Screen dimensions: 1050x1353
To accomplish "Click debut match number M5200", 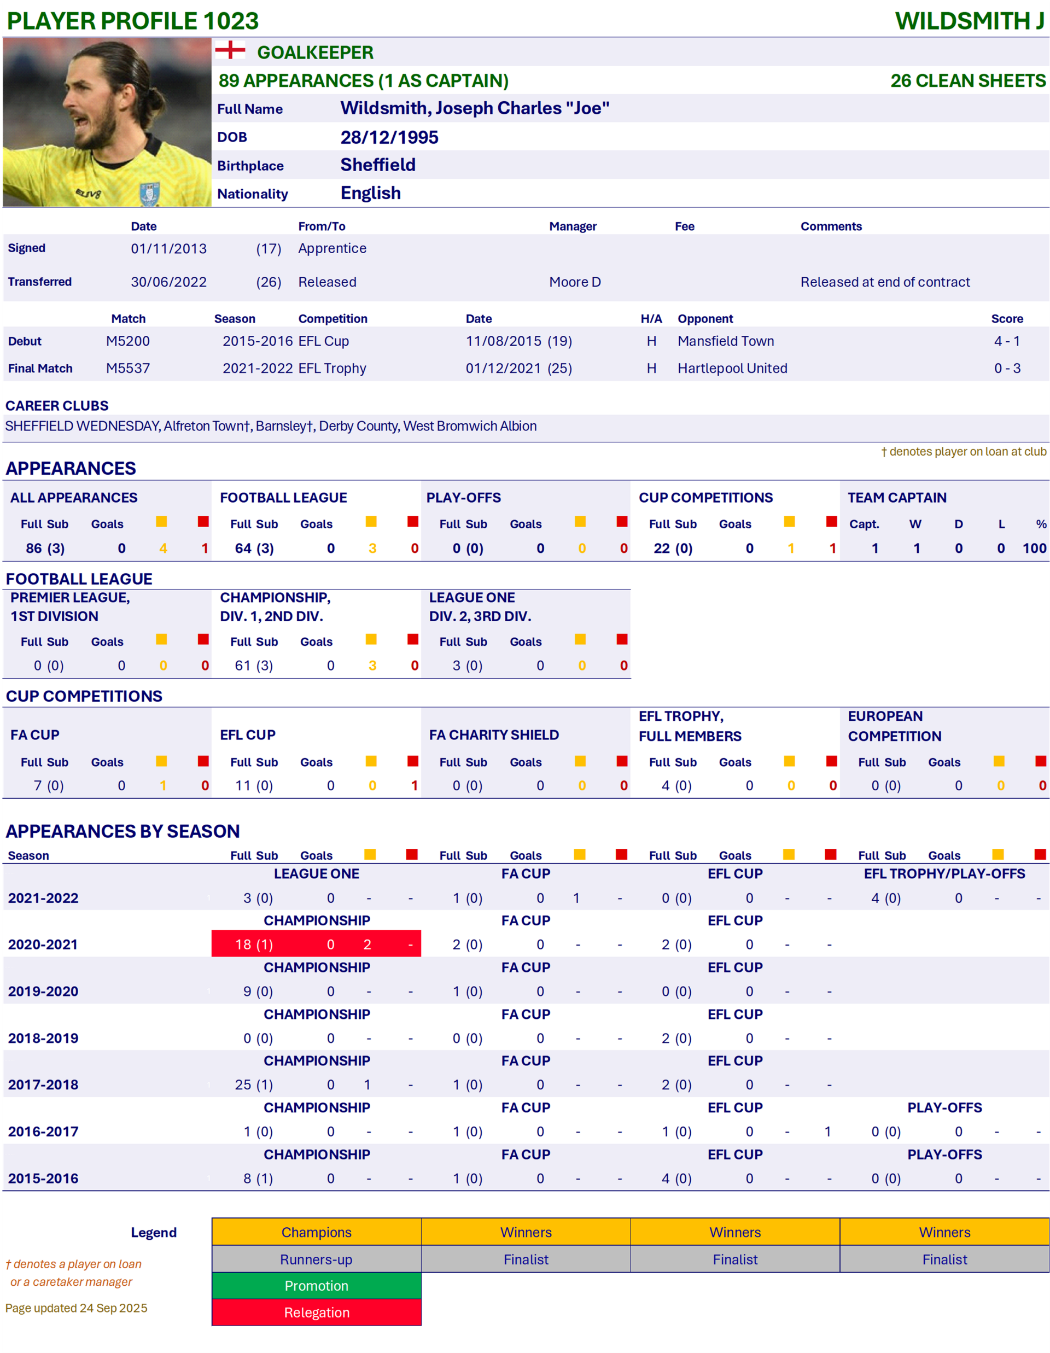I will (128, 341).
